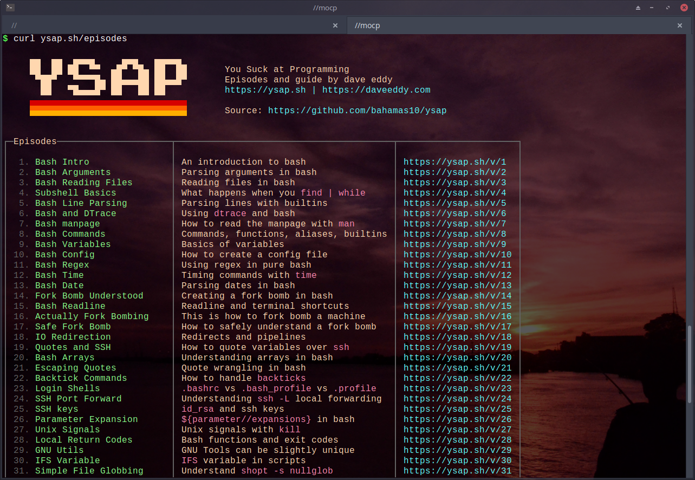Maximize the terminal window
This screenshot has height=480, width=695.
click(668, 8)
